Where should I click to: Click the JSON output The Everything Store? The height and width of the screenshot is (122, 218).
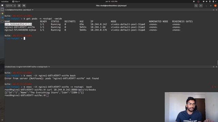[x=44, y=93]
